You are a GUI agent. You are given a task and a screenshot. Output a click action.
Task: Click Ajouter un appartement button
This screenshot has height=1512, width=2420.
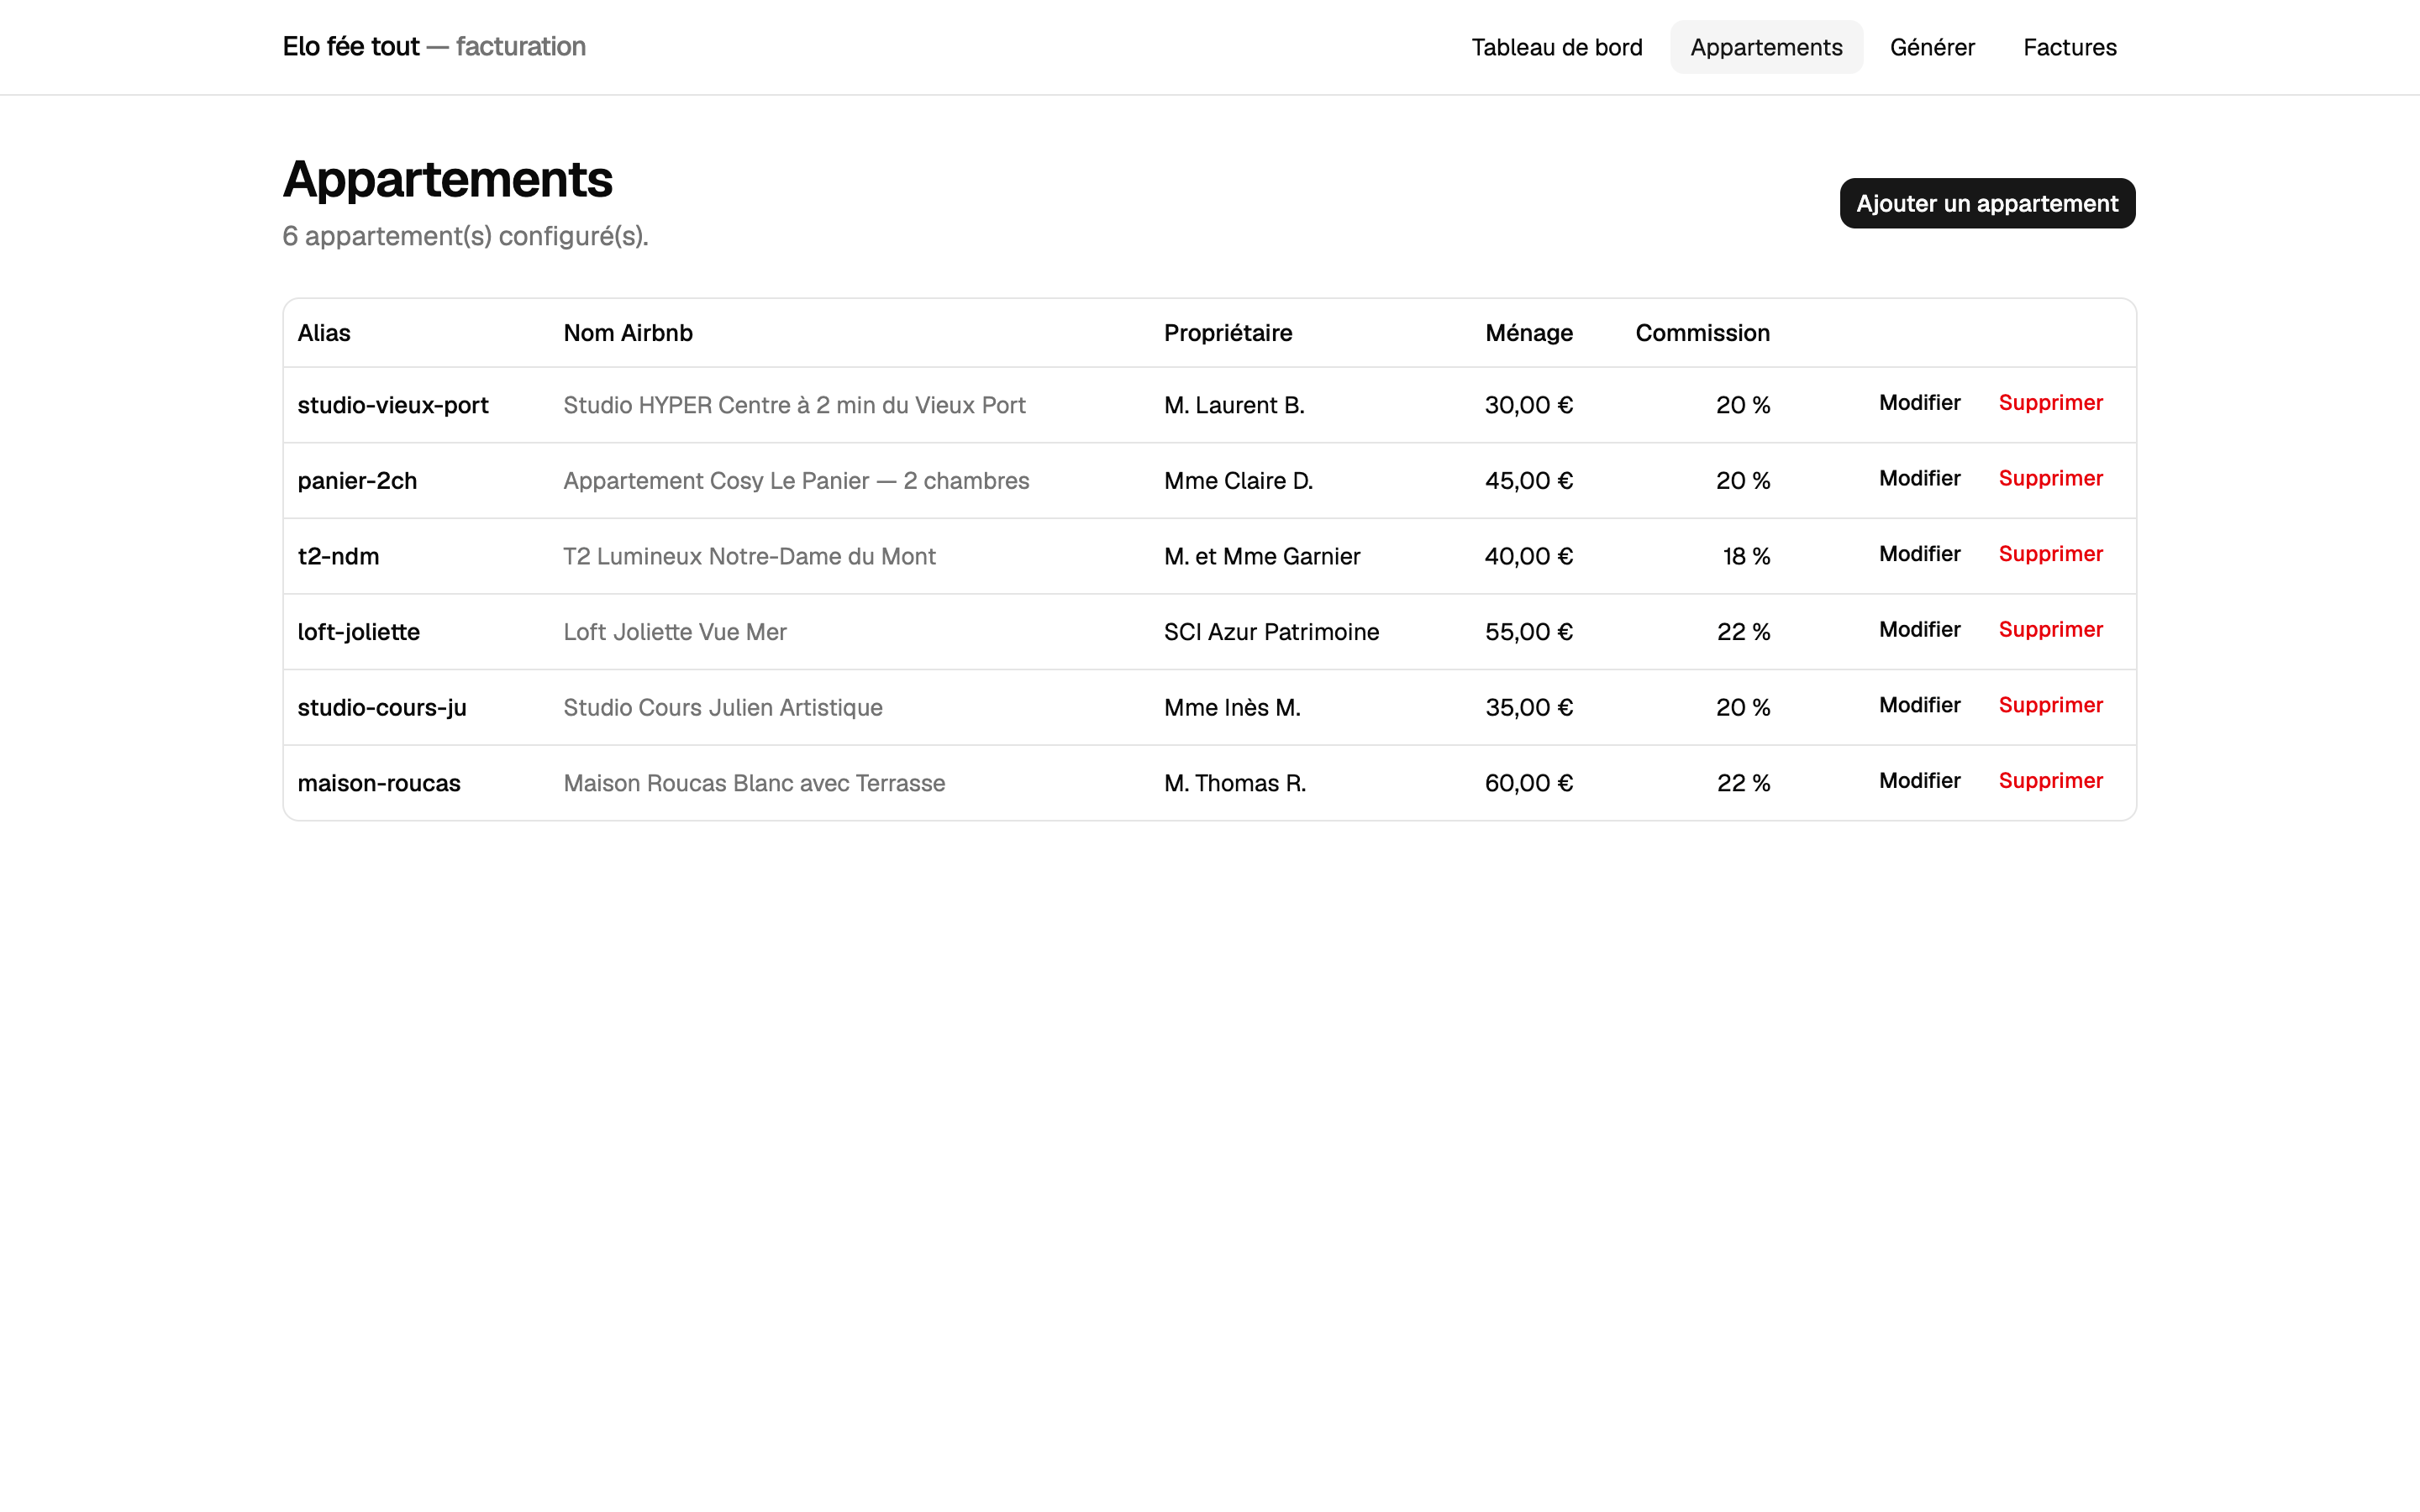tap(1987, 203)
